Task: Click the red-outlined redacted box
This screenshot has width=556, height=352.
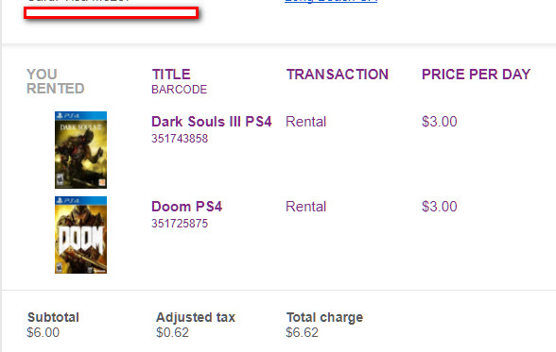Action: 112,13
